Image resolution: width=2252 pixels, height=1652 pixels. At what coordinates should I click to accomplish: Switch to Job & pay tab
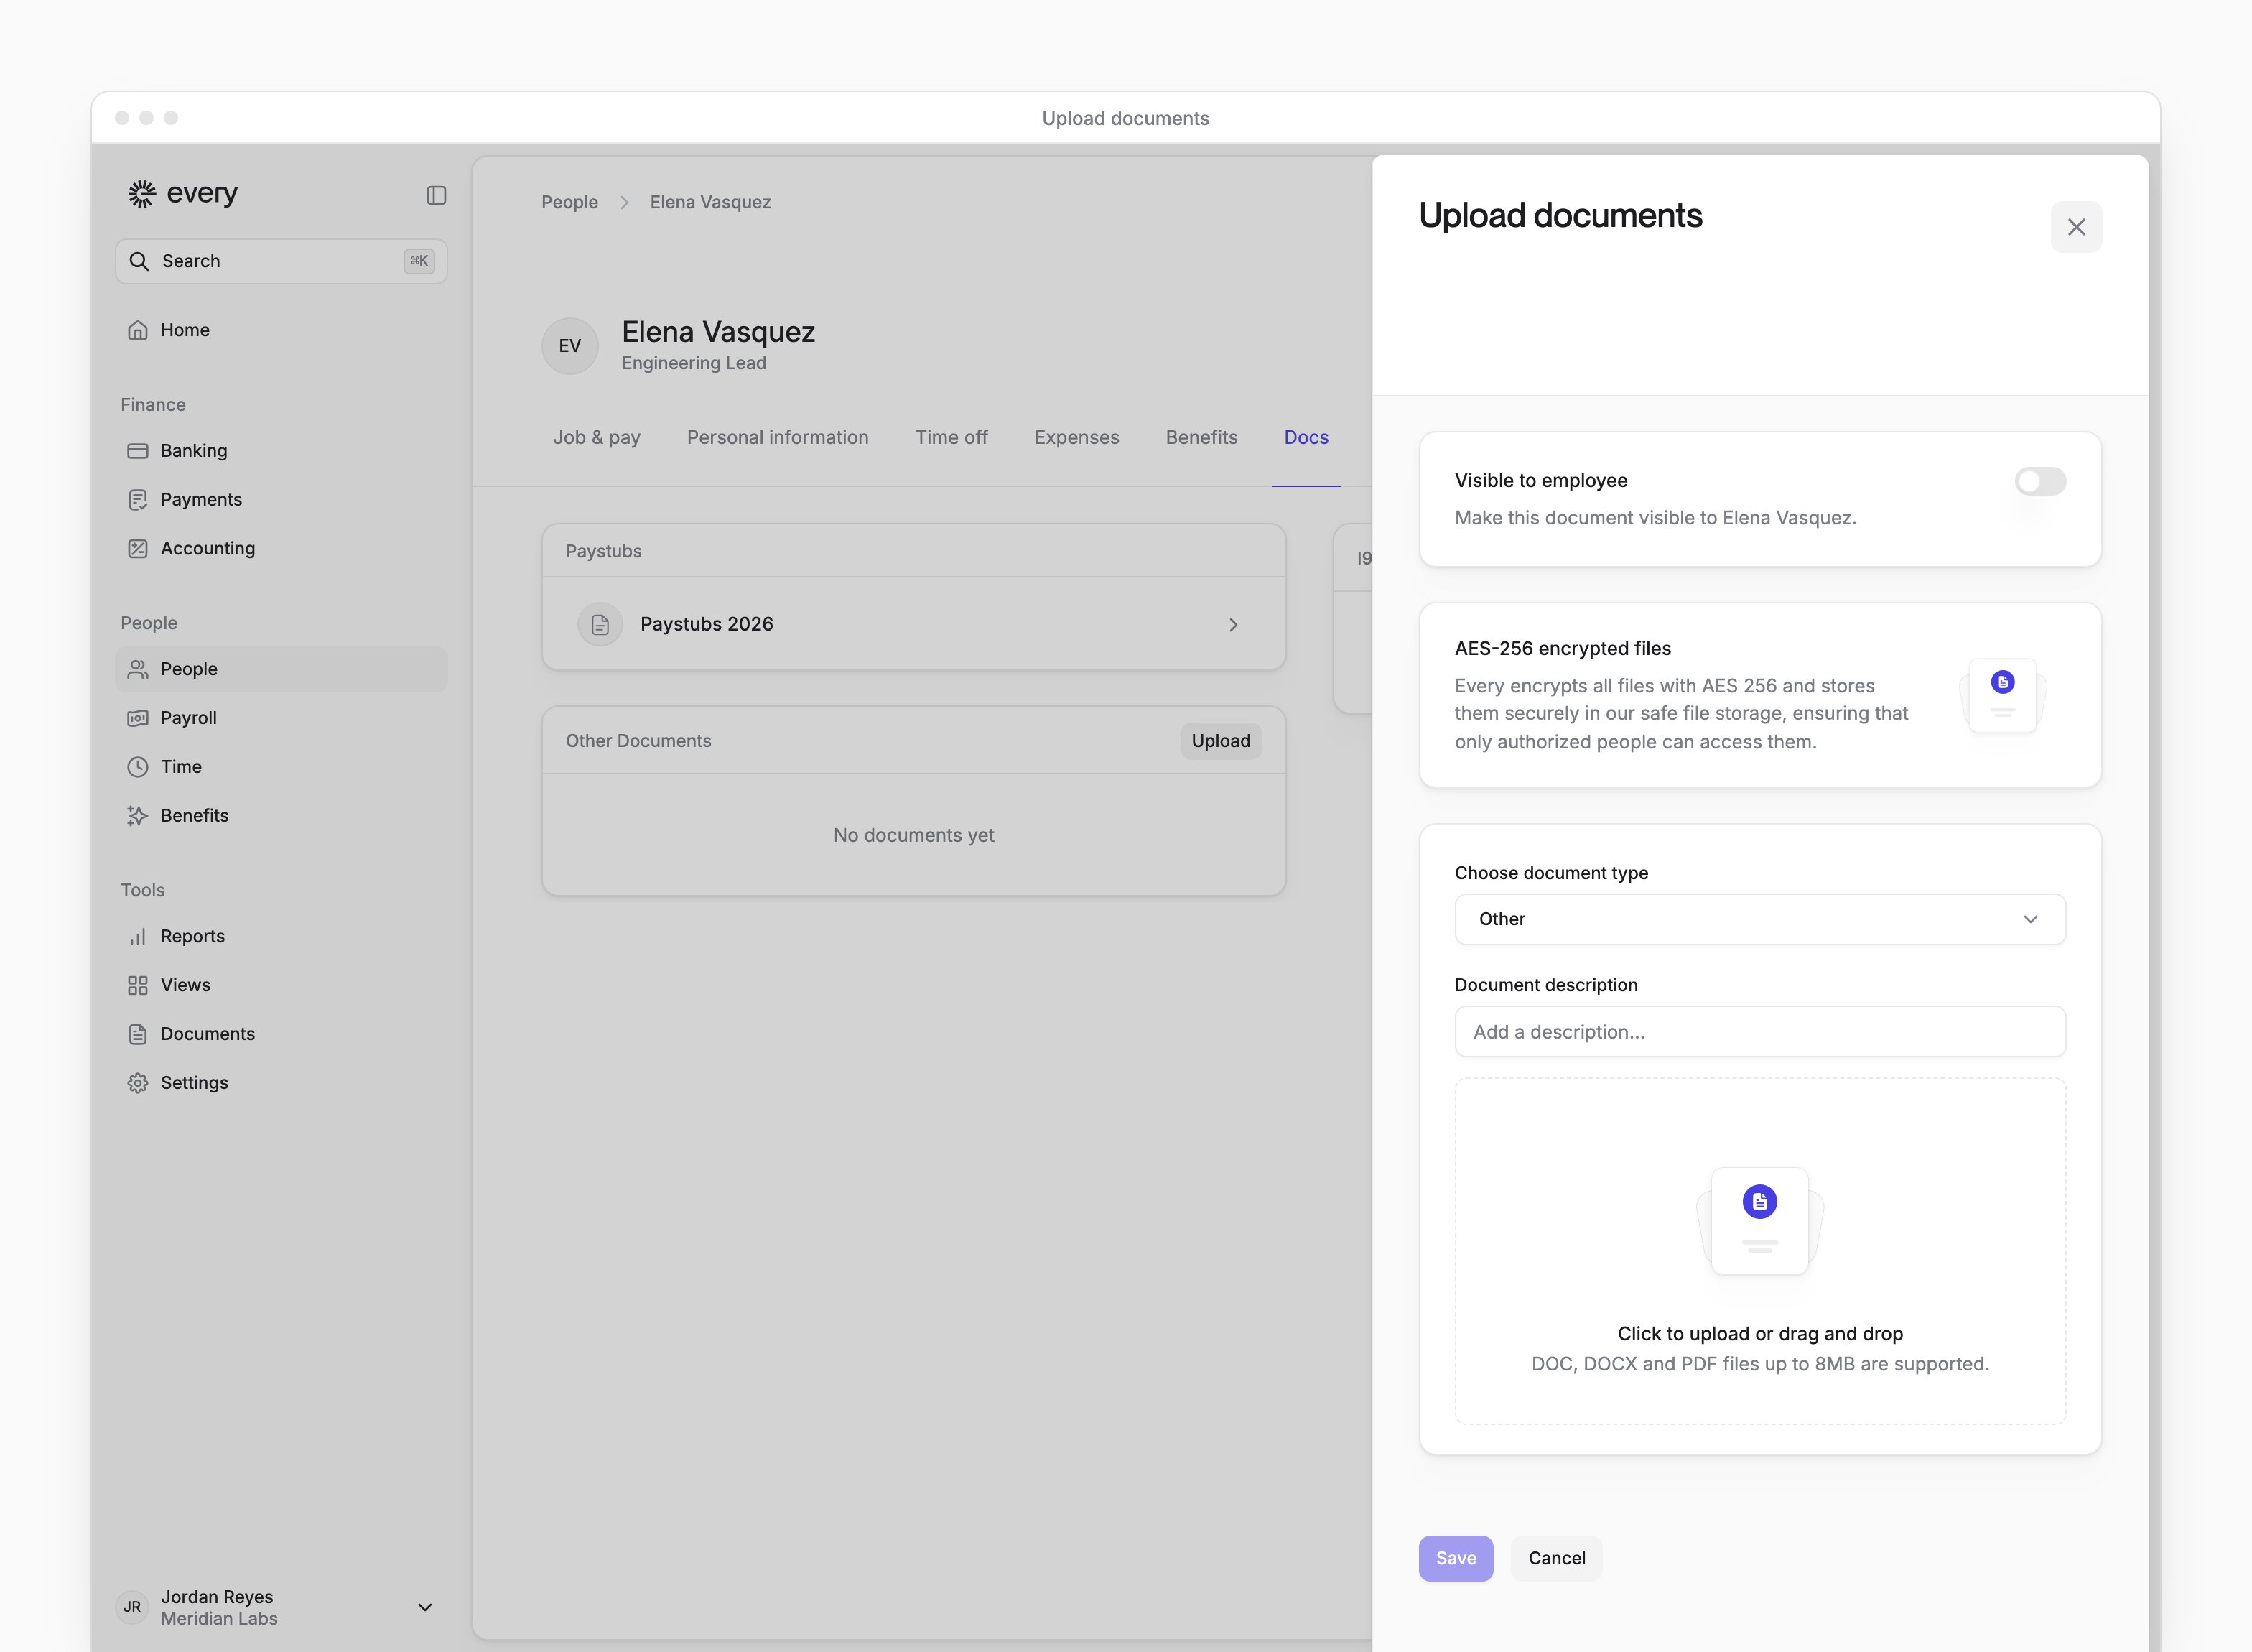[x=597, y=438]
